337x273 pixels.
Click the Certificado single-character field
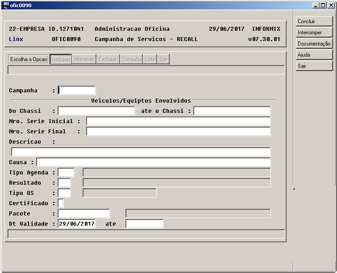coord(61,203)
